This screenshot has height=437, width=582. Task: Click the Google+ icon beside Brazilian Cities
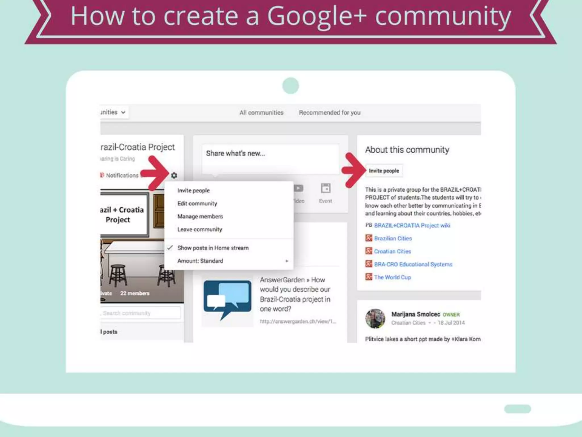[369, 238]
